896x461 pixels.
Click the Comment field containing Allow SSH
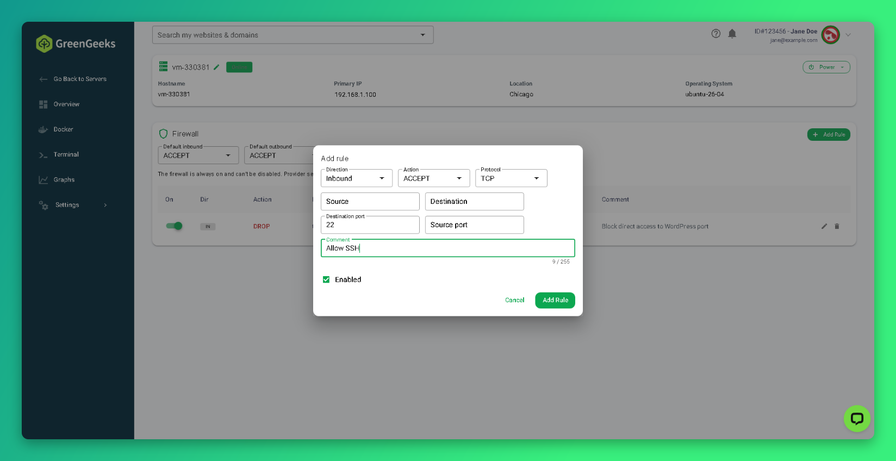click(448, 248)
